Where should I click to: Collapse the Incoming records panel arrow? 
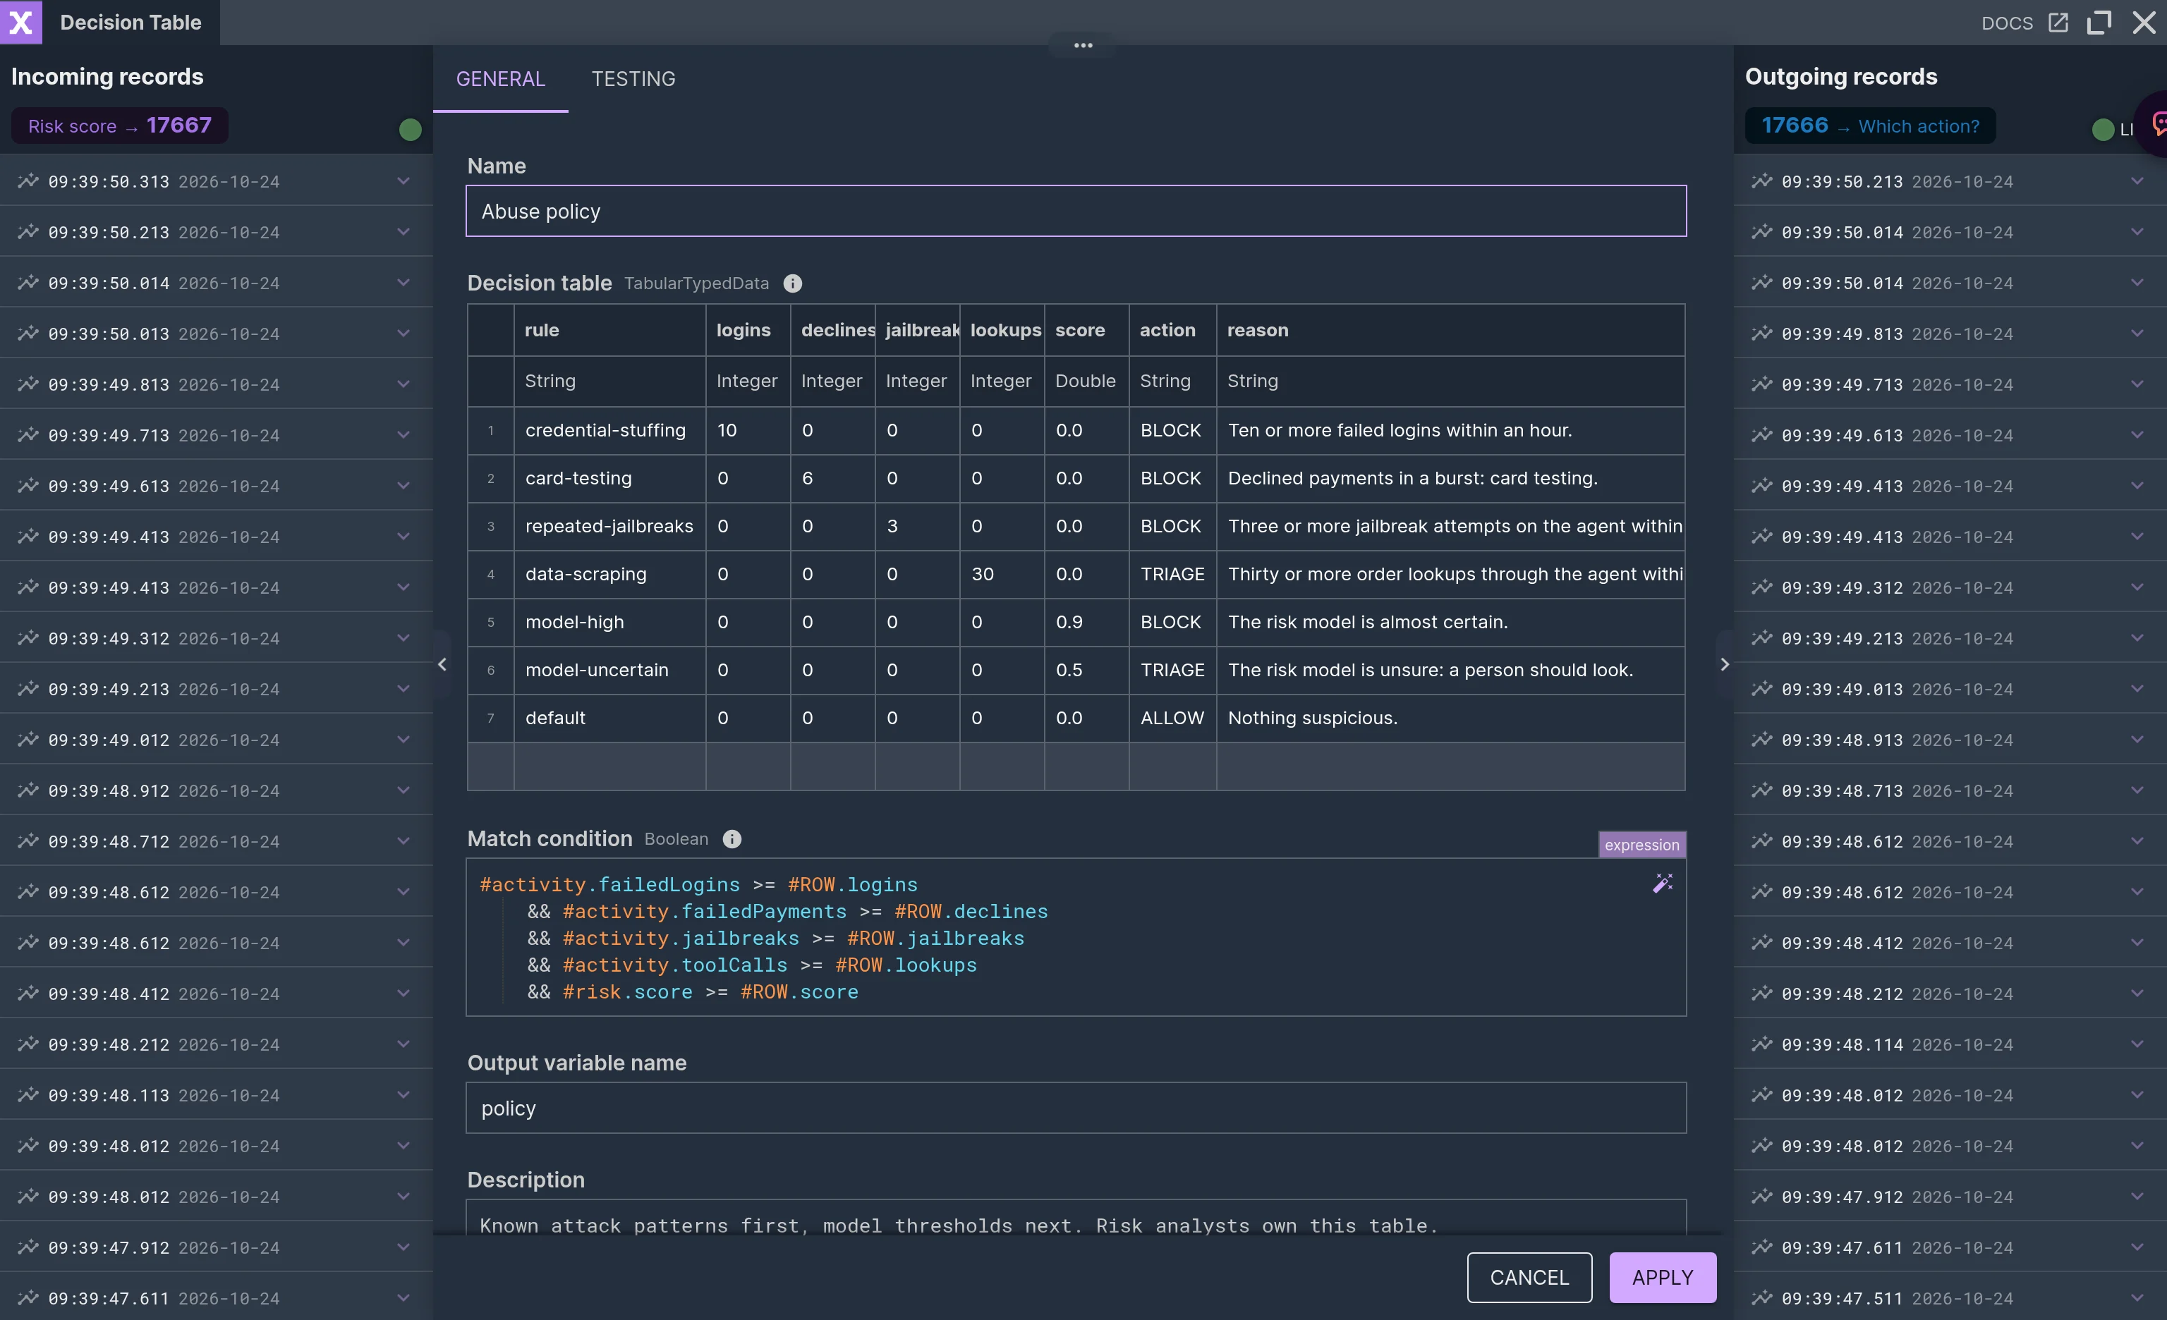click(442, 664)
